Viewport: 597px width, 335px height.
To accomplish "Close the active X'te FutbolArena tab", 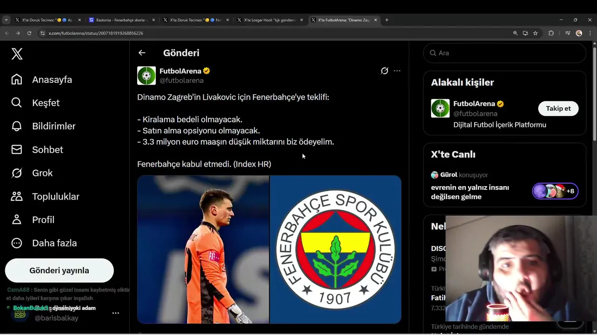I will 376,20.
